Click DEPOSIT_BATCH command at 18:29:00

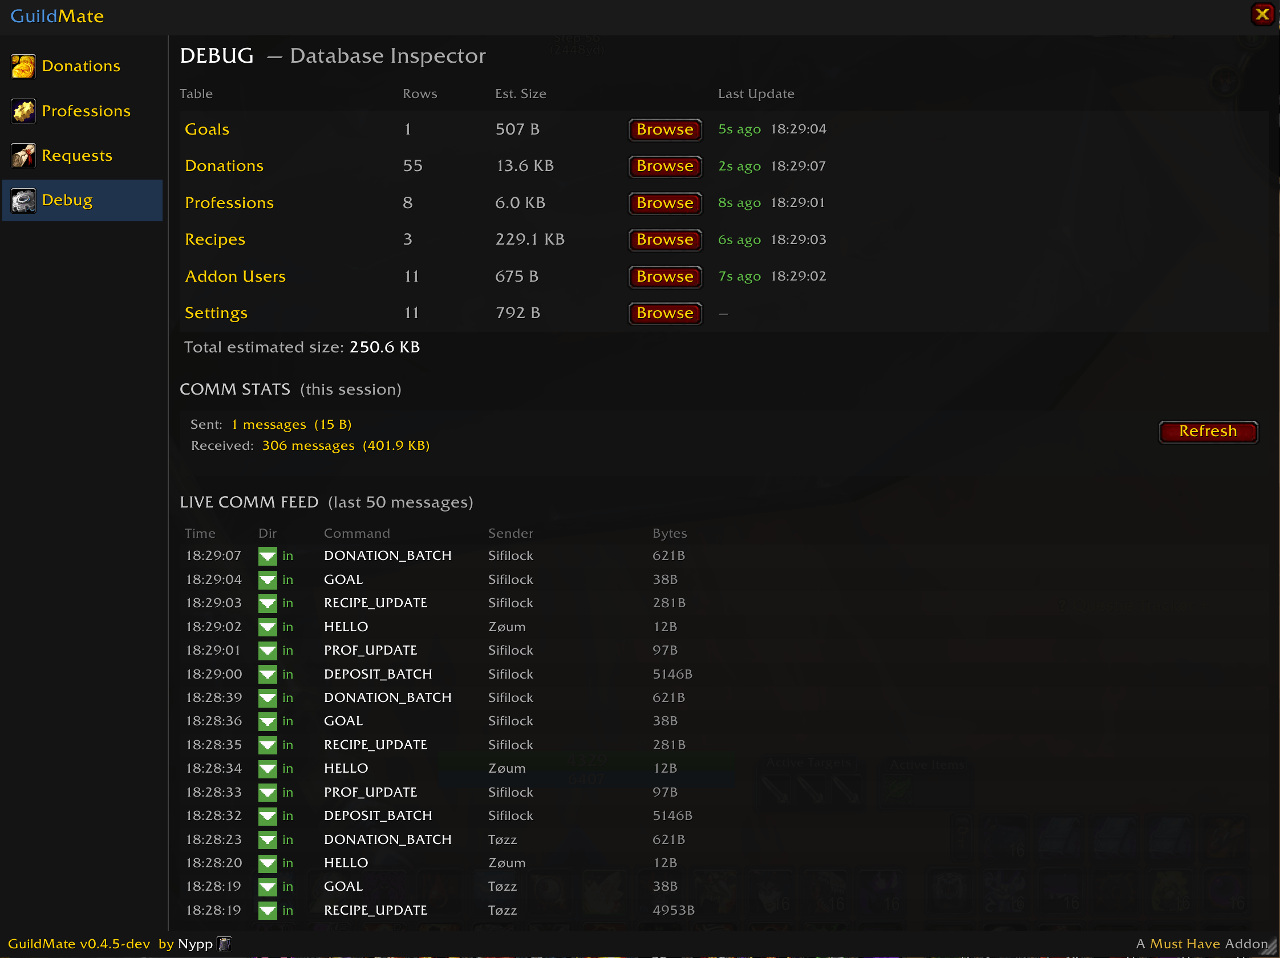(x=378, y=675)
